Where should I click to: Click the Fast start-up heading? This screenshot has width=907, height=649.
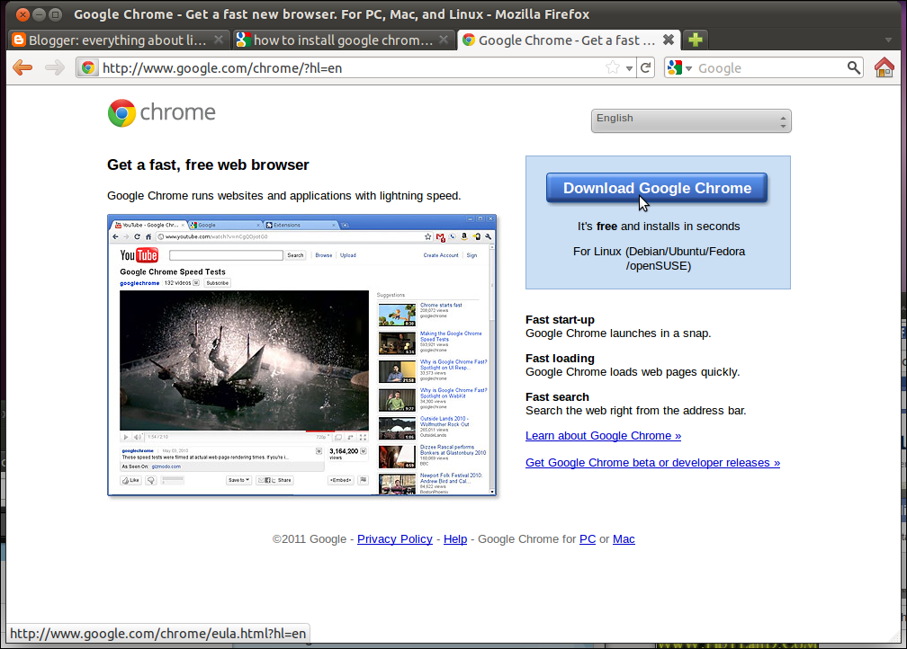tap(560, 320)
